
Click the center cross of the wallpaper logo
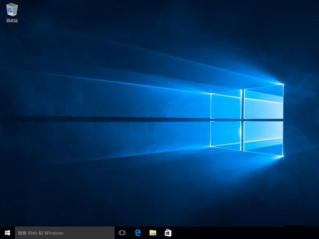[x=242, y=119]
